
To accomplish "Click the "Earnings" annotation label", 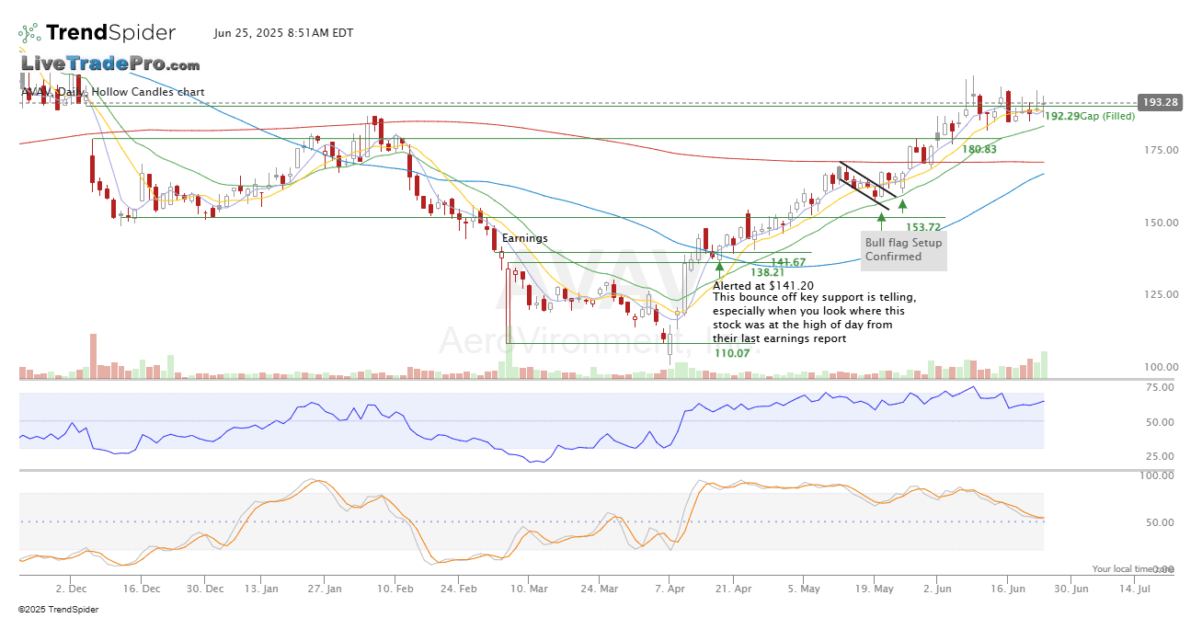I will coord(524,238).
